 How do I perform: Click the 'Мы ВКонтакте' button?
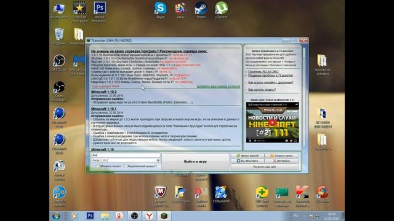coord(247,161)
